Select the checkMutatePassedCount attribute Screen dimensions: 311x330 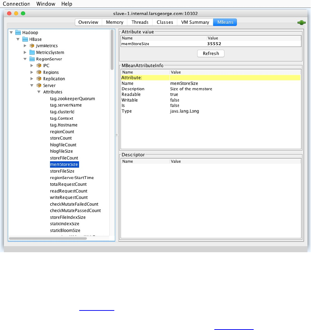pyautogui.click(x=76, y=210)
